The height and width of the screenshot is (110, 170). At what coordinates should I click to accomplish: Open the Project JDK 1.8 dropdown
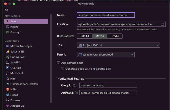click(118, 45)
